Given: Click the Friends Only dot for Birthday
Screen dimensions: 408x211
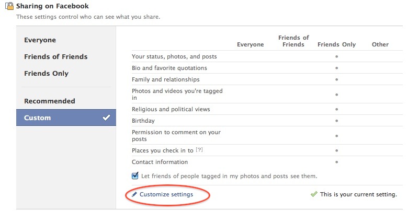Looking at the screenshot, I should pos(337,121).
